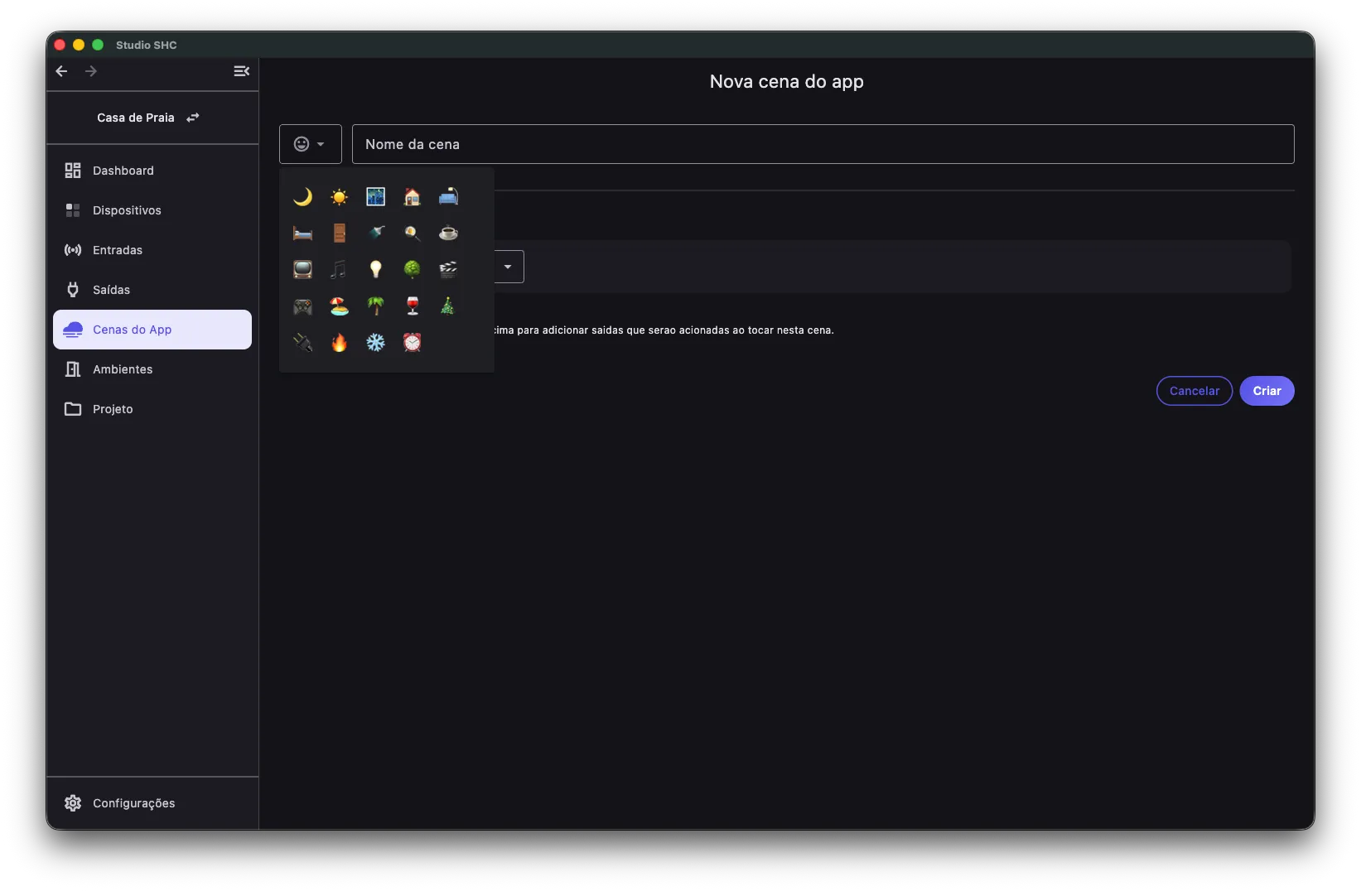
Task: Choose the night city picture emoji
Action: click(x=375, y=197)
